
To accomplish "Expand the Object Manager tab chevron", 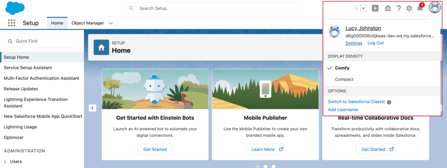I will pos(111,24).
